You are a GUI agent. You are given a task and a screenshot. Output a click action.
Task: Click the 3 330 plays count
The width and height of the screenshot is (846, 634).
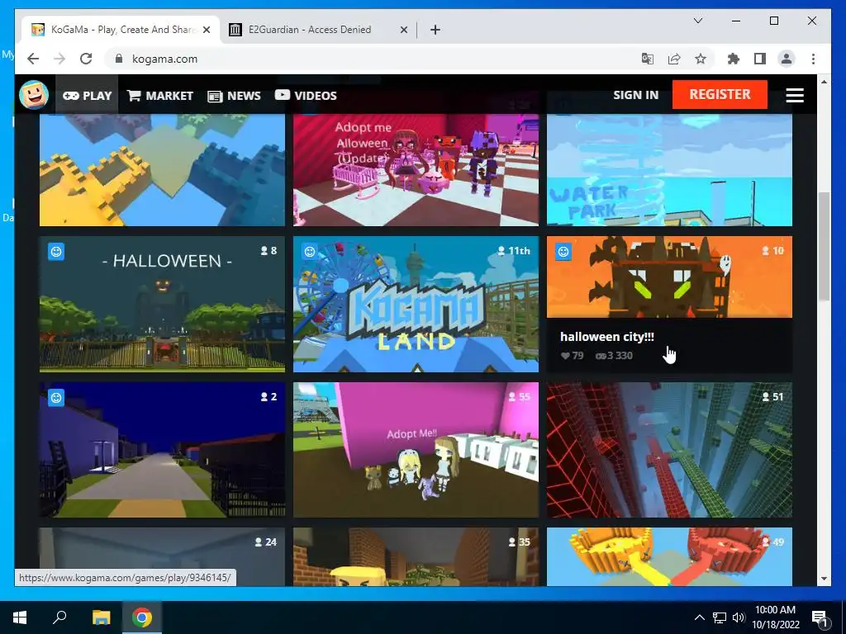pos(614,355)
